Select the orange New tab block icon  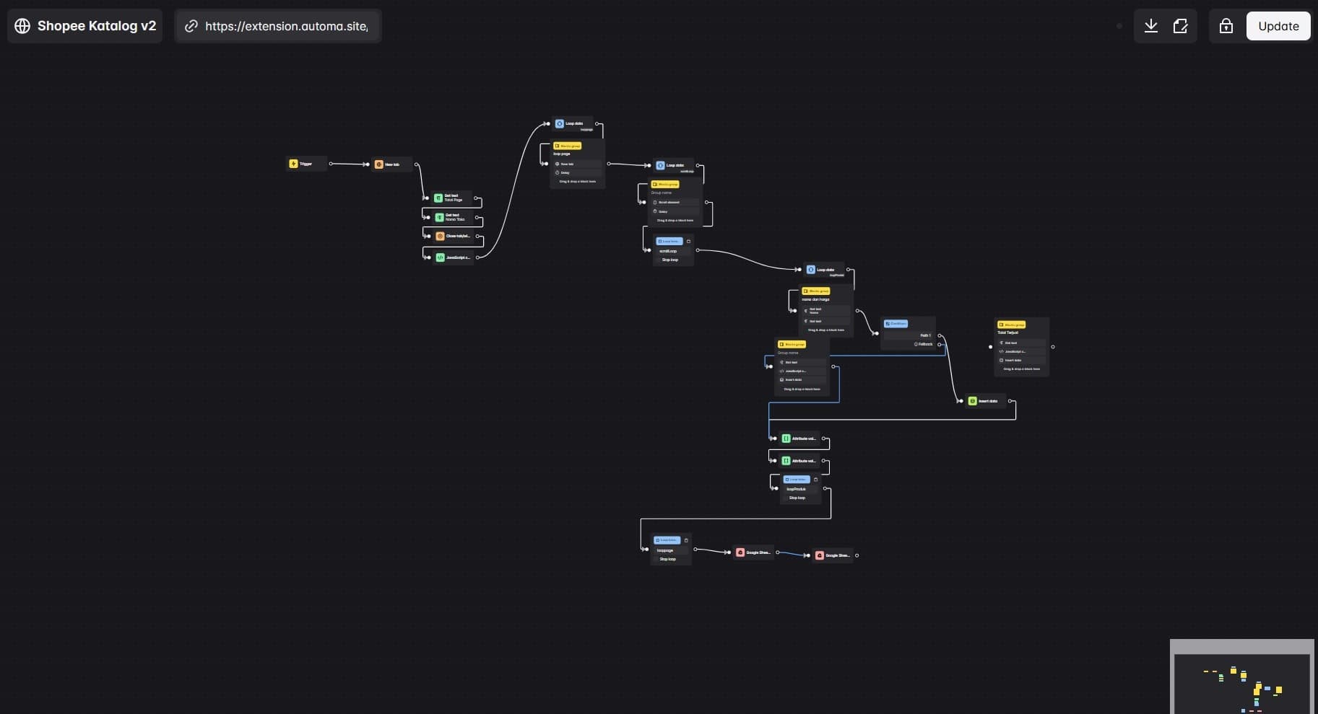[378, 164]
